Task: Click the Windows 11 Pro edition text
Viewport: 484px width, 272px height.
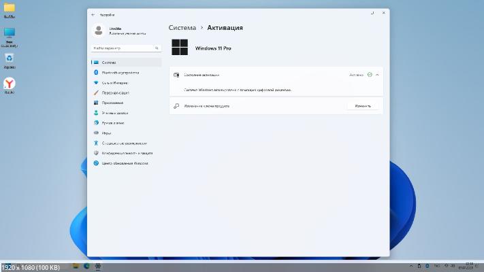Action: 213,48
